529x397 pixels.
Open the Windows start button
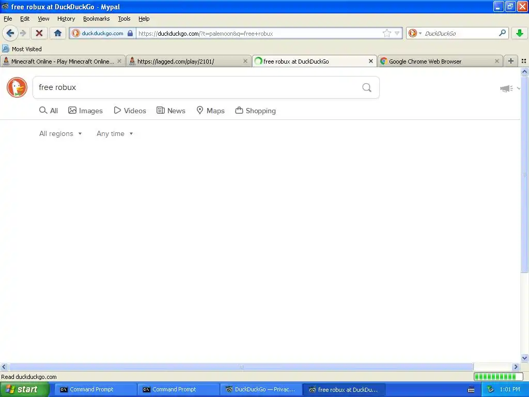pyautogui.click(x=24, y=389)
